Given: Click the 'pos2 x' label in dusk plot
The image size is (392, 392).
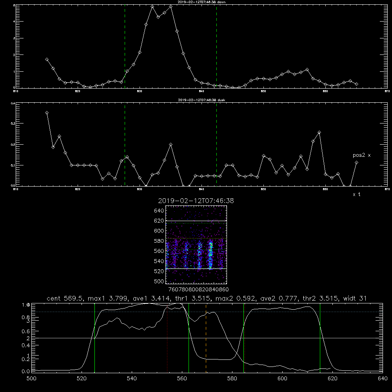Looking at the screenshot, I should 362,155.
